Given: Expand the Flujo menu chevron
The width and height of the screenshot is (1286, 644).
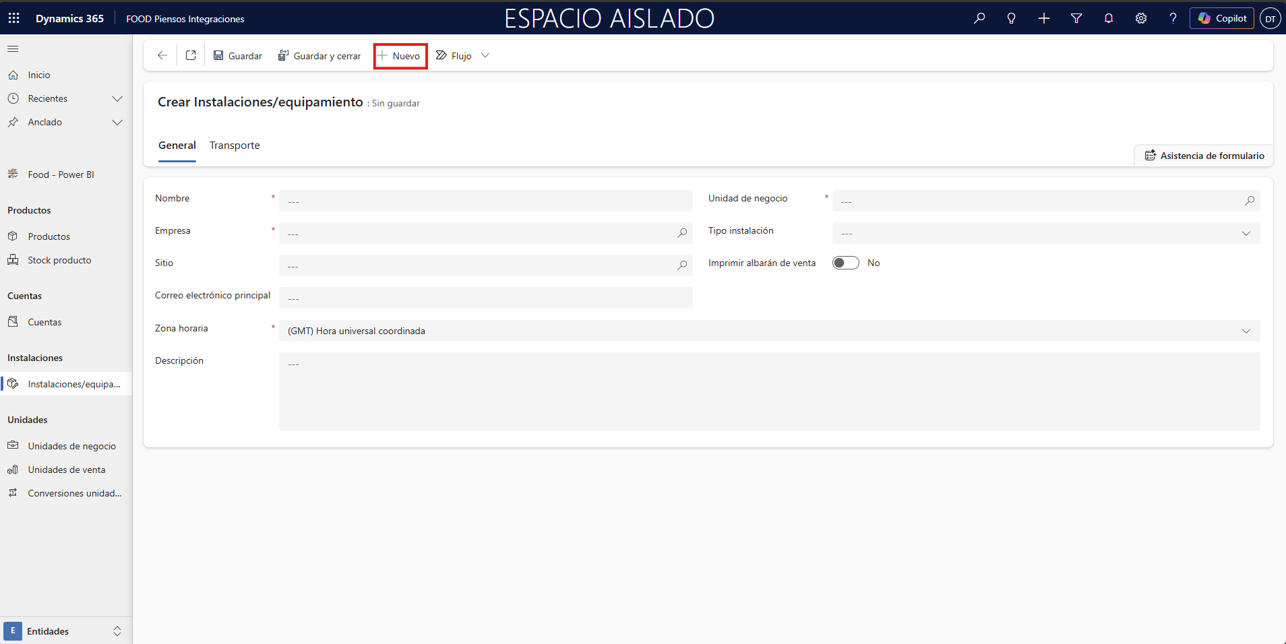Looking at the screenshot, I should 485,55.
